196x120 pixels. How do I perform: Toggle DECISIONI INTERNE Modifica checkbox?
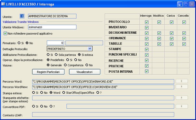pos(159,33)
